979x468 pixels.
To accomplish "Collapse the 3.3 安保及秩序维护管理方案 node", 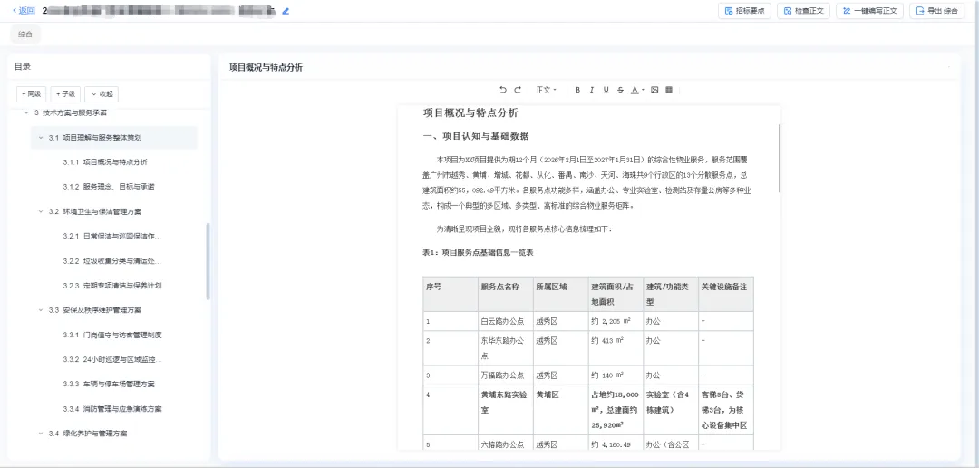I will [41, 310].
